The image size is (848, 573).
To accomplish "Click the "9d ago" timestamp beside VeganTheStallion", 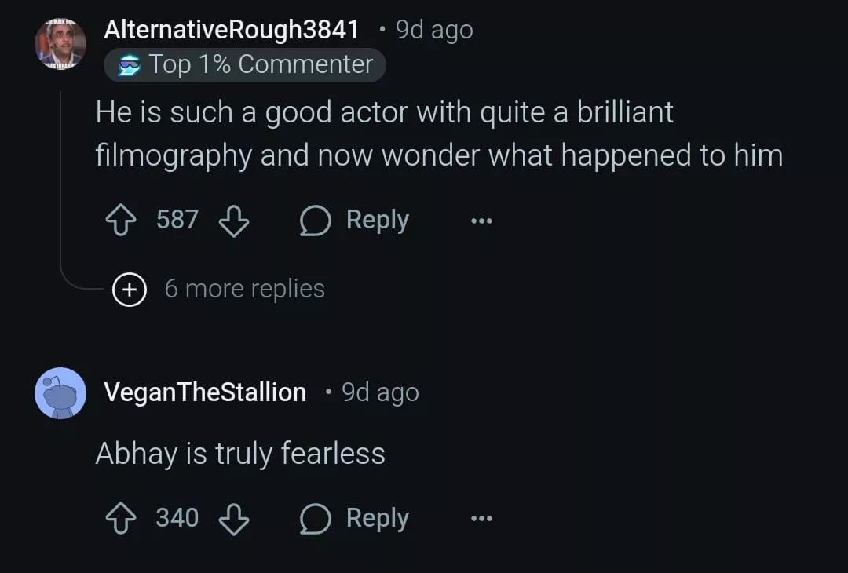I will pos(380,392).
